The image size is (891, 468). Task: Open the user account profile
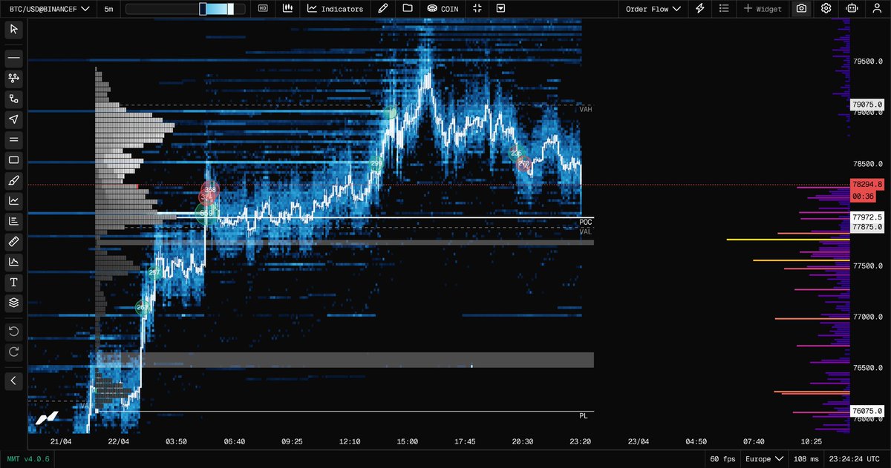point(877,9)
